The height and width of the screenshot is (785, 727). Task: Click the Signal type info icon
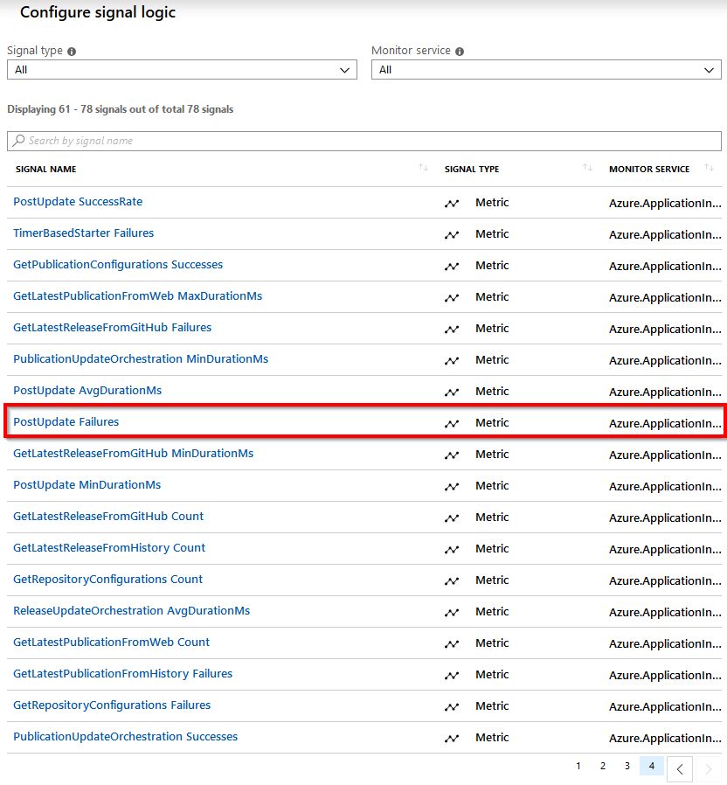pyautogui.click(x=72, y=51)
